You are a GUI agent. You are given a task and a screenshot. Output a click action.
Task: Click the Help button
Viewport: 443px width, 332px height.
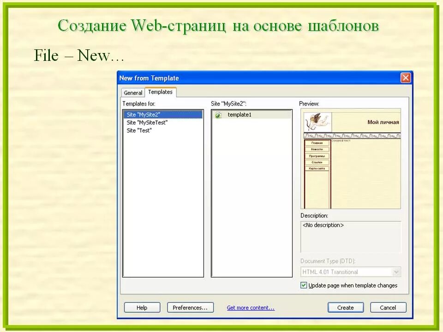point(142,308)
